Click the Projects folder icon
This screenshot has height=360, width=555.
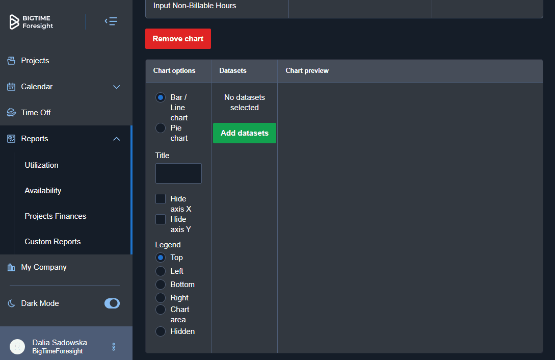point(11,61)
